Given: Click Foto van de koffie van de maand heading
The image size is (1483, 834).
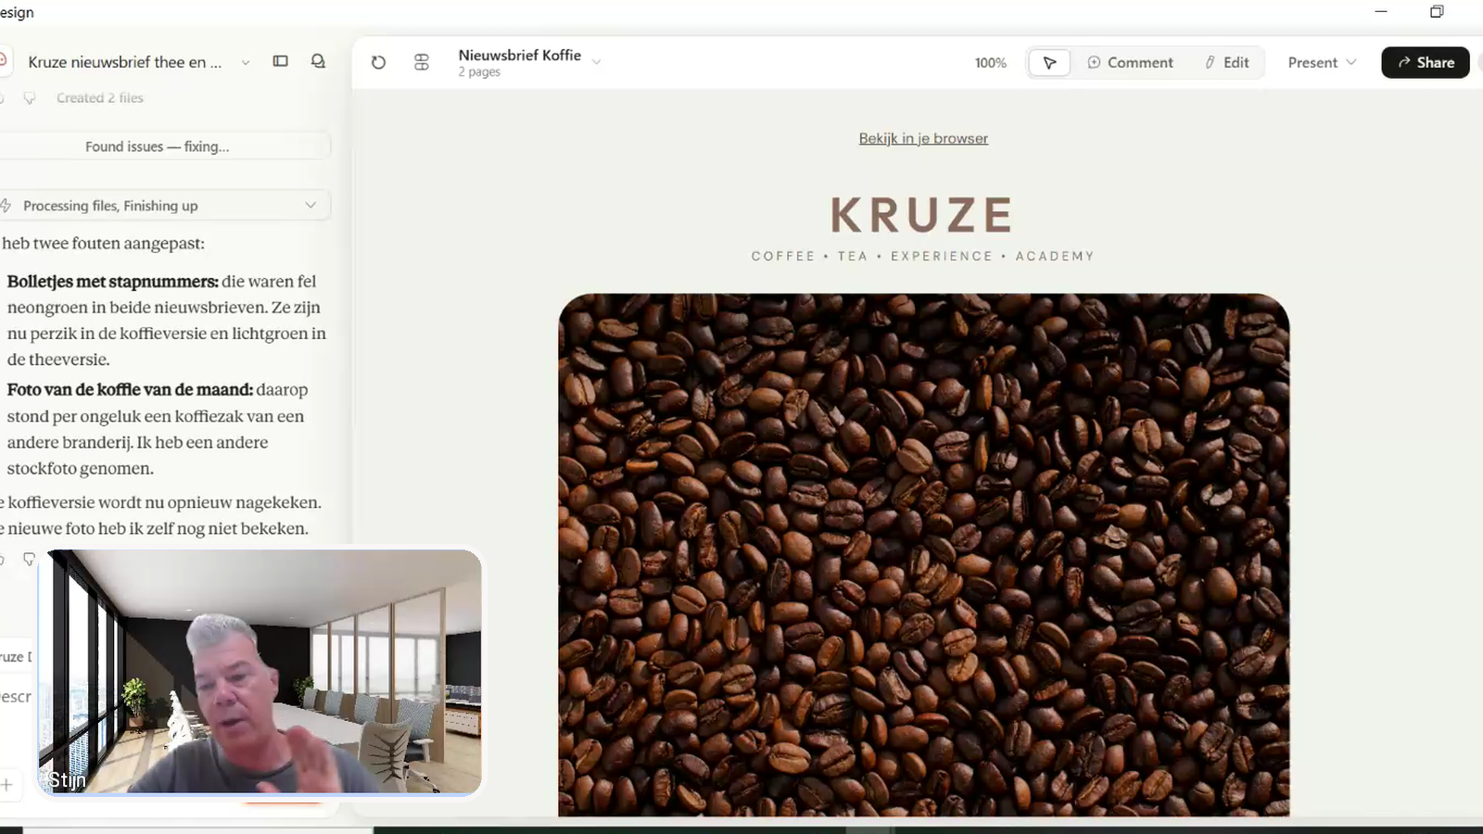Looking at the screenshot, I should (x=130, y=389).
